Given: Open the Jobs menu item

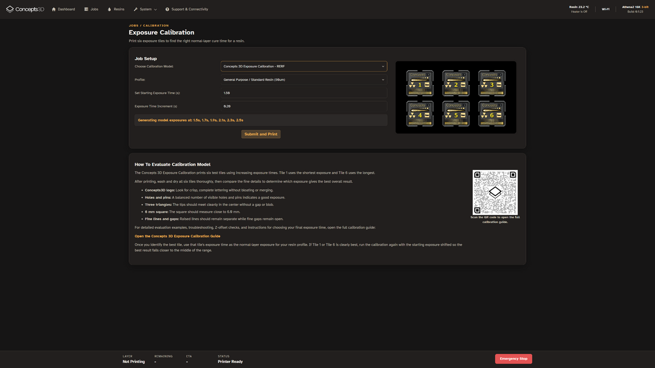Looking at the screenshot, I should 91,9.
